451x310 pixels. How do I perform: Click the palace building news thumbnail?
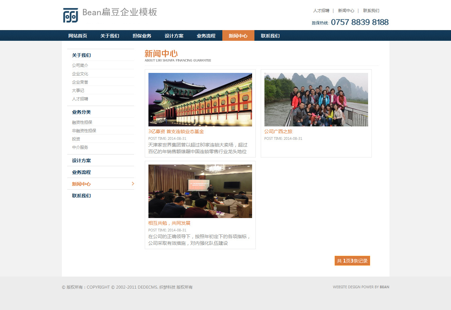tap(200, 99)
